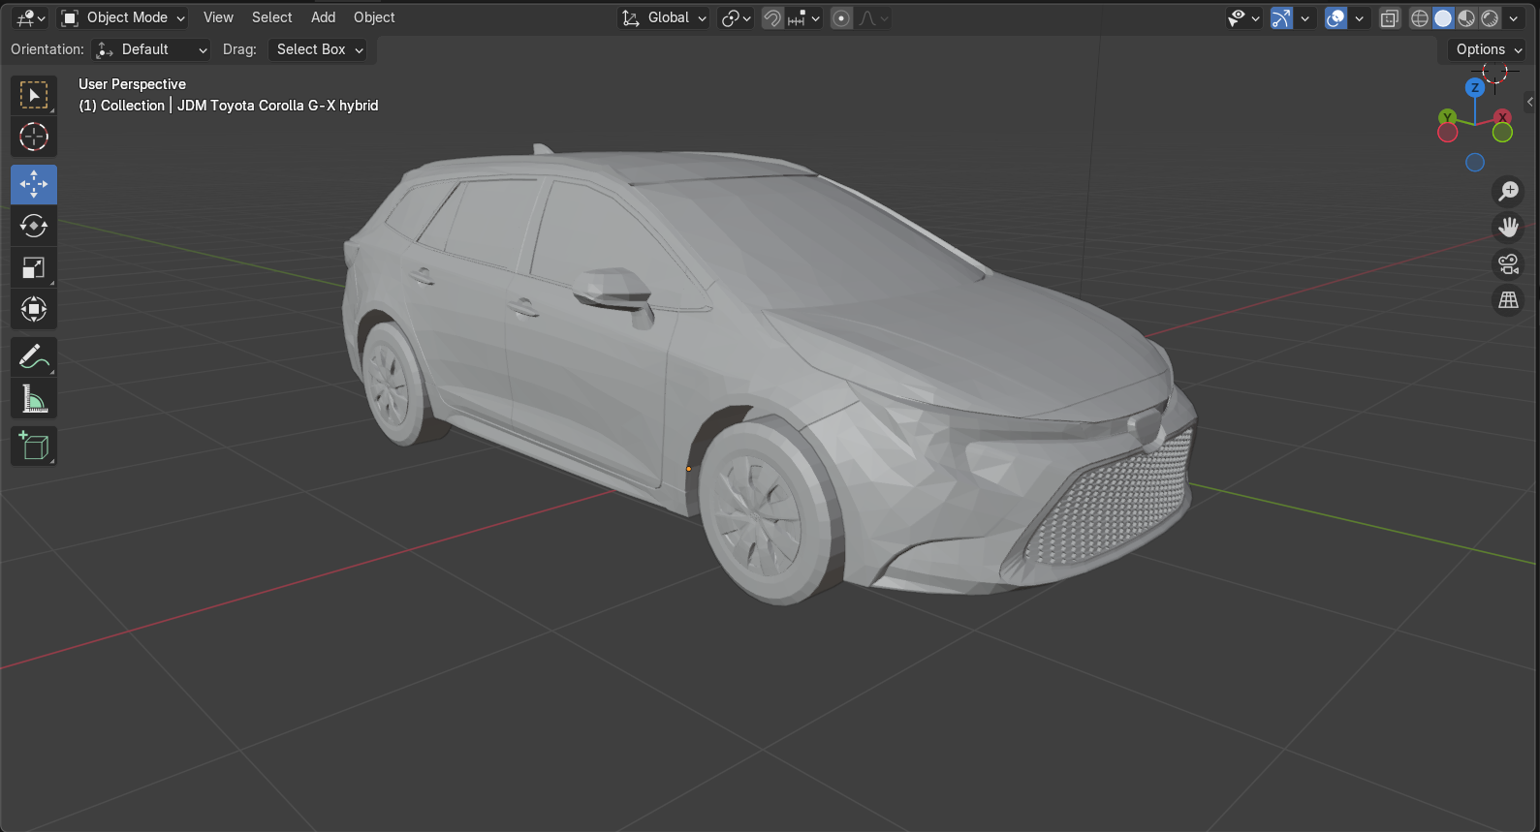Open the Add menu
Viewport: 1540px width, 832px height.
323,17
